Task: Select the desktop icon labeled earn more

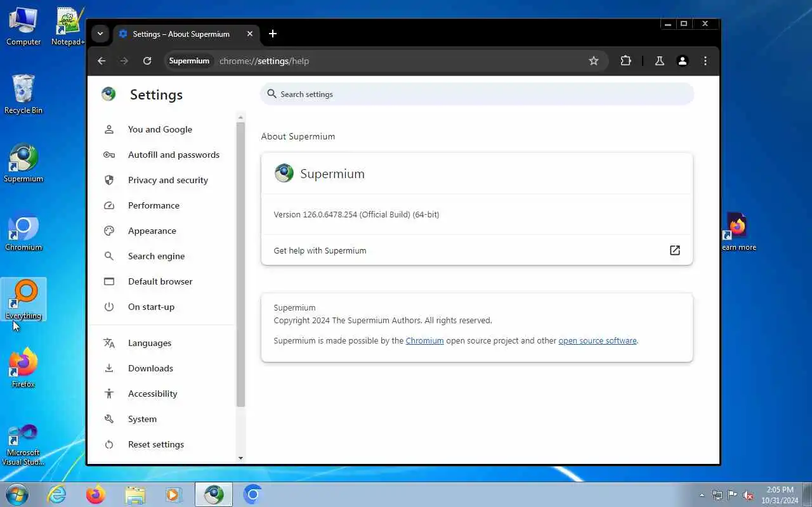Action: tap(738, 232)
